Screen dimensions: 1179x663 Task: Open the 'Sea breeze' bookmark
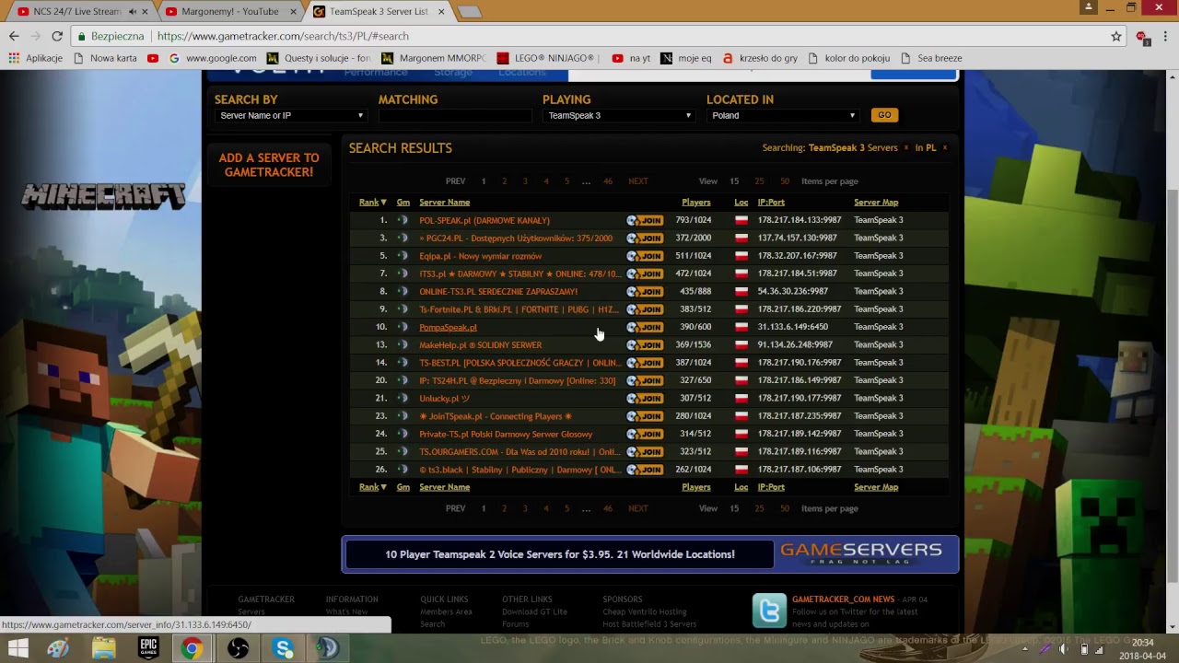931,58
